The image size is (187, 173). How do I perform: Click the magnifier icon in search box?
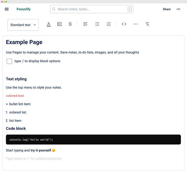coord(54,9)
